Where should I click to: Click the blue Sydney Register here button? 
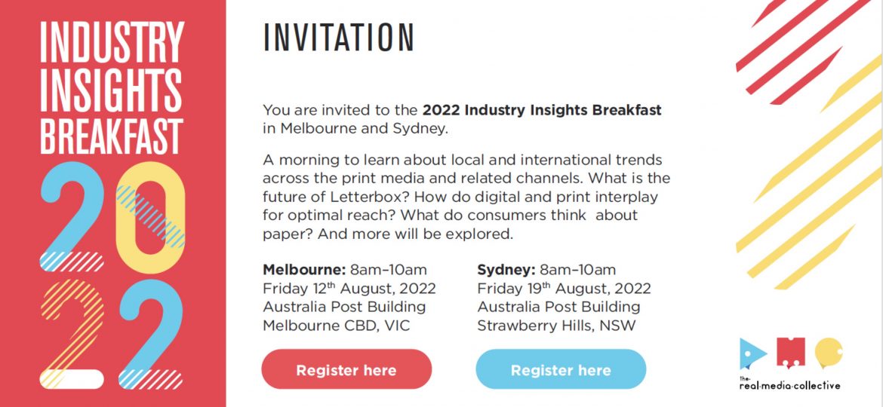(561, 369)
